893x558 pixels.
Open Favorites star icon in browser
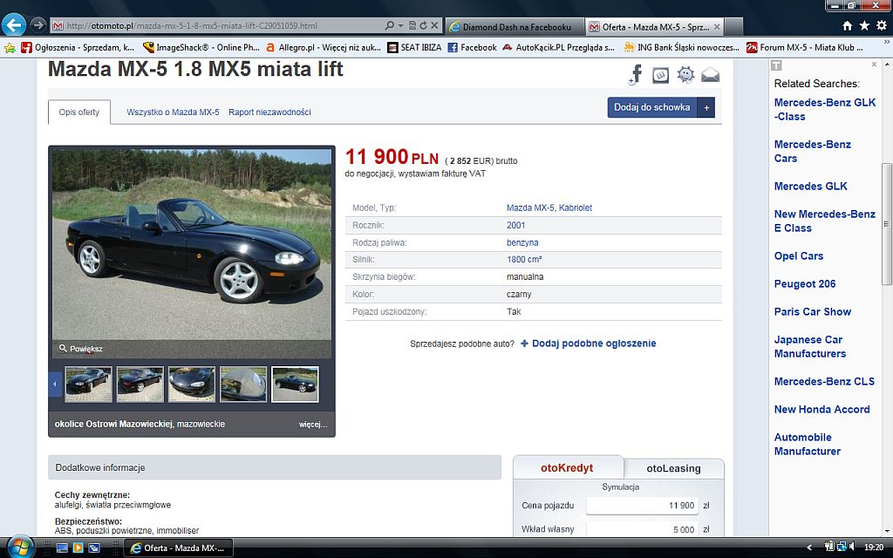click(864, 25)
